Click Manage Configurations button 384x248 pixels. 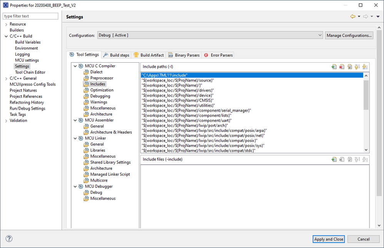coord(349,35)
